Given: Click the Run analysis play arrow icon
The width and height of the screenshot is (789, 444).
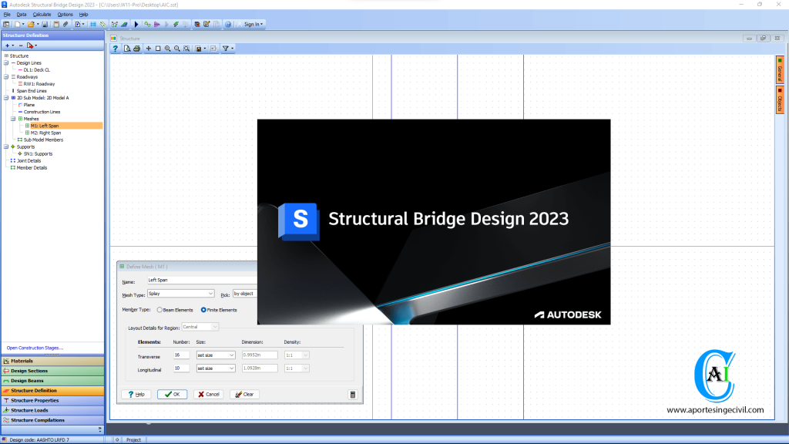Looking at the screenshot, I should 136,24.
